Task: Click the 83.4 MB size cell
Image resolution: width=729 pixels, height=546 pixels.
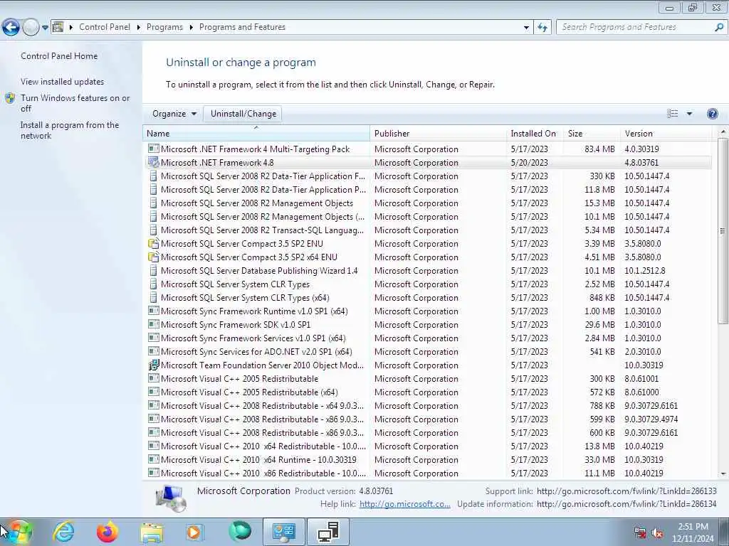Action: pyautogui.click(x=599, y=149)
